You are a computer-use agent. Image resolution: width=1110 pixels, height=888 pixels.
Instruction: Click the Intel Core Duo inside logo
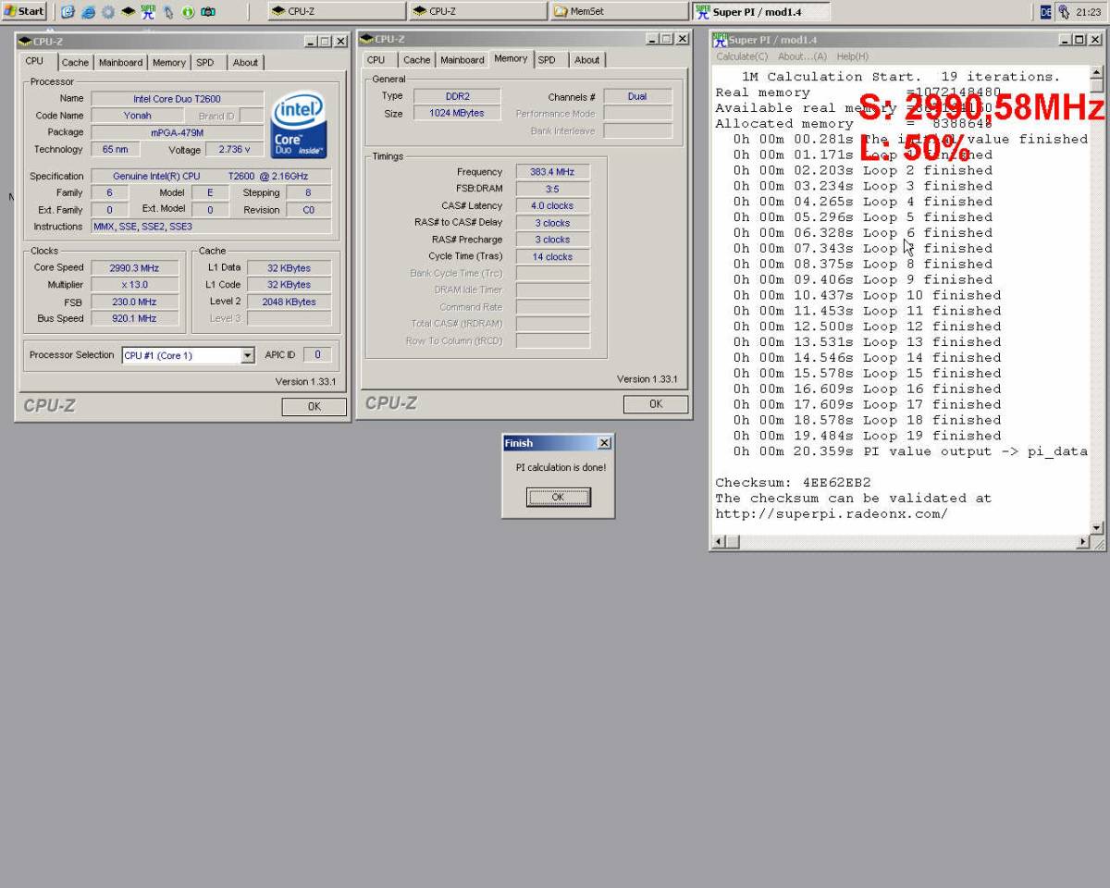pyautogui.click(x=299, y=124)
